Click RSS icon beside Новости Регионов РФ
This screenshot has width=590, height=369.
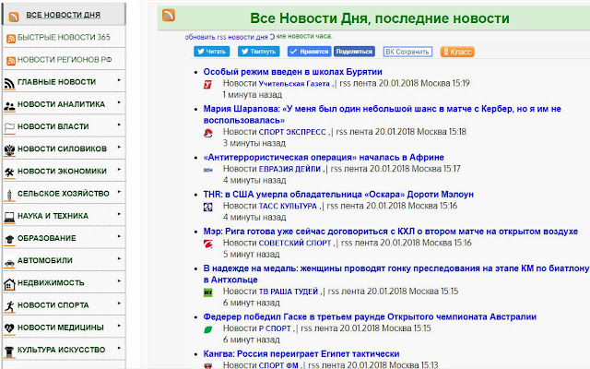pos(11,61)
